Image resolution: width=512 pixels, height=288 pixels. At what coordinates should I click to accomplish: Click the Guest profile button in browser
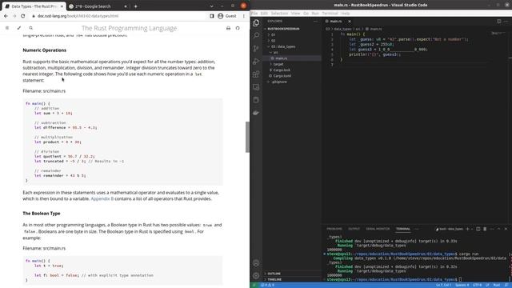pyautogui.click(x=227, y=16)
